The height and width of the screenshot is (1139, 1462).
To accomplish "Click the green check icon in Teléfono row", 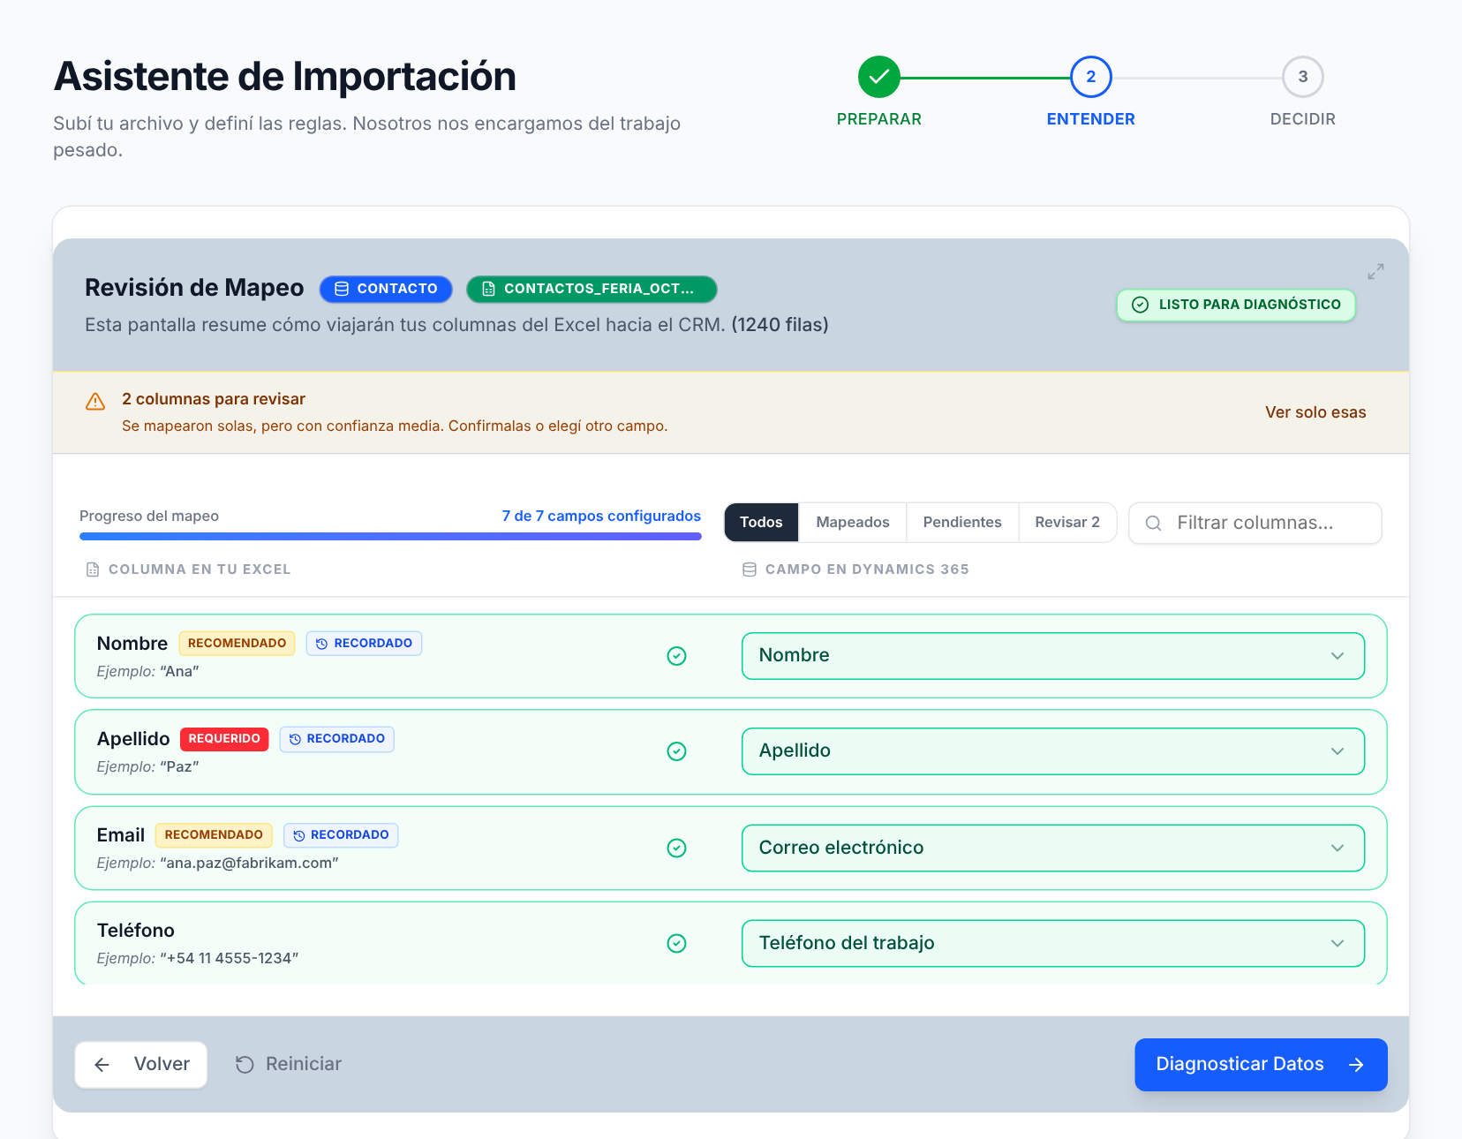I will tap(676, 944).
